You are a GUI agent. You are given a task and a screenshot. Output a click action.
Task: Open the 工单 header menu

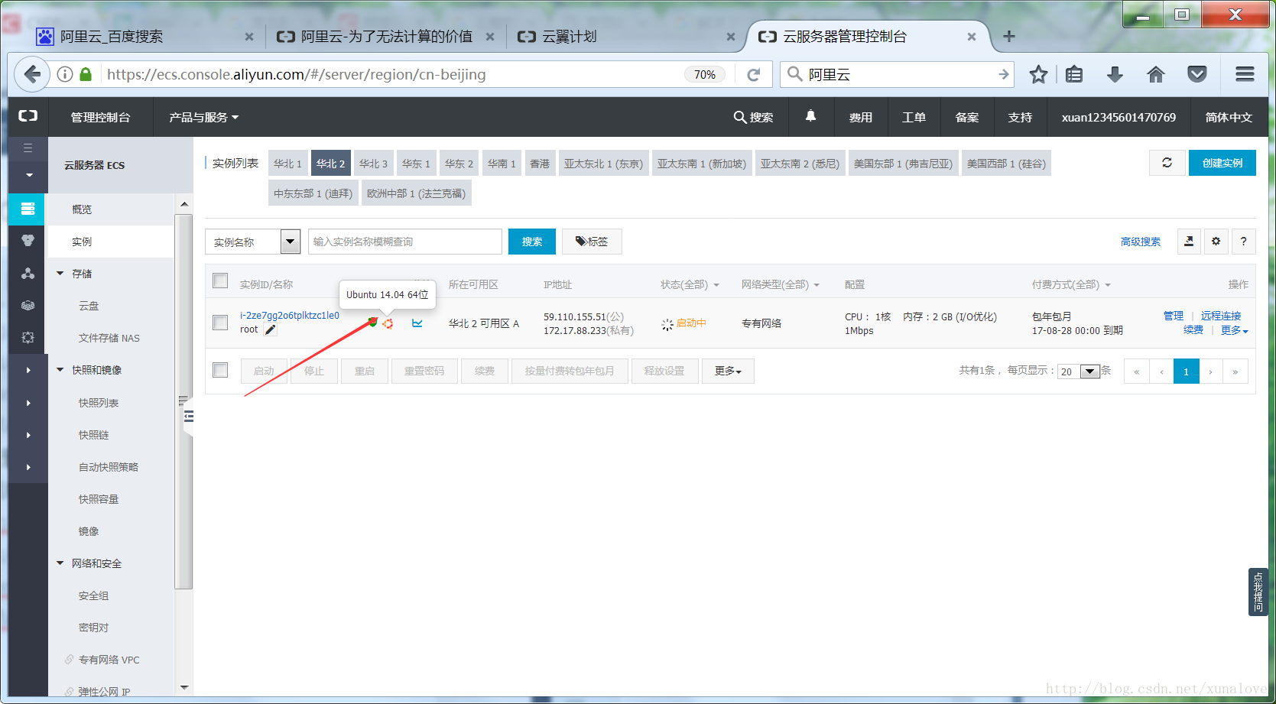tap(914, 117)
